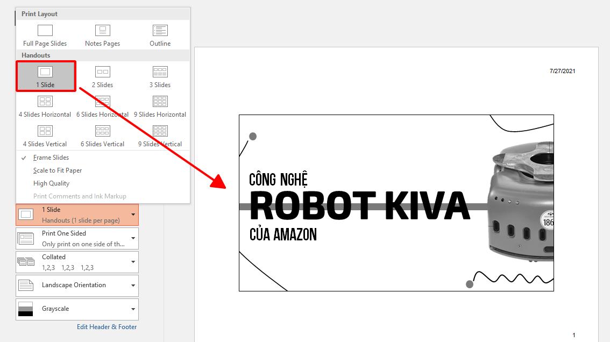Select 4 Slides Vertical layout

pyautogui.click(x=45, y=136)
